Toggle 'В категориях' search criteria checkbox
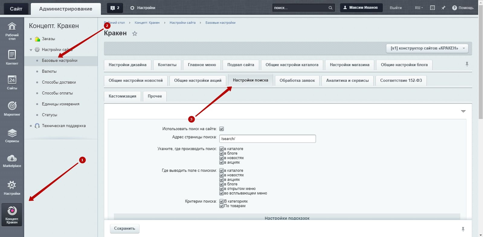The height and width of the screenshot is (237, 483). tap(221, 201)
